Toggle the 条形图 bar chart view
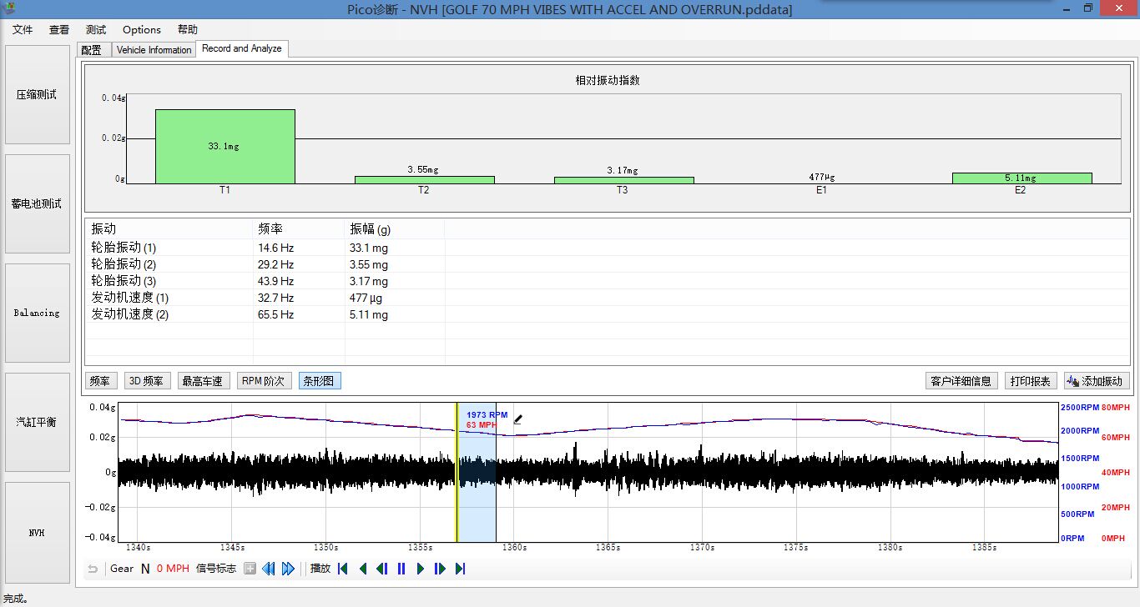The height and width of the screenshot is (607, 1140). (320, 381)
